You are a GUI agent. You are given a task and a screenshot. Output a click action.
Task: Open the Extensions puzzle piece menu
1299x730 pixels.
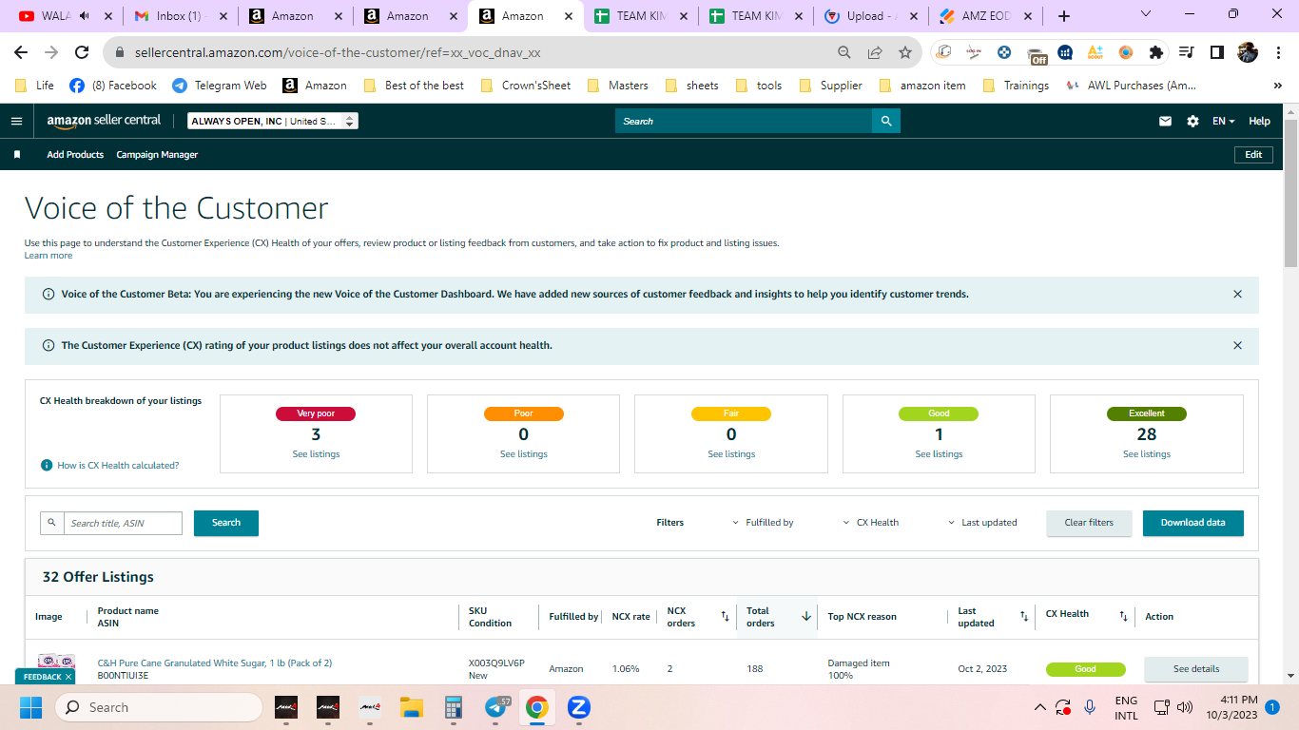point(1156,52)
